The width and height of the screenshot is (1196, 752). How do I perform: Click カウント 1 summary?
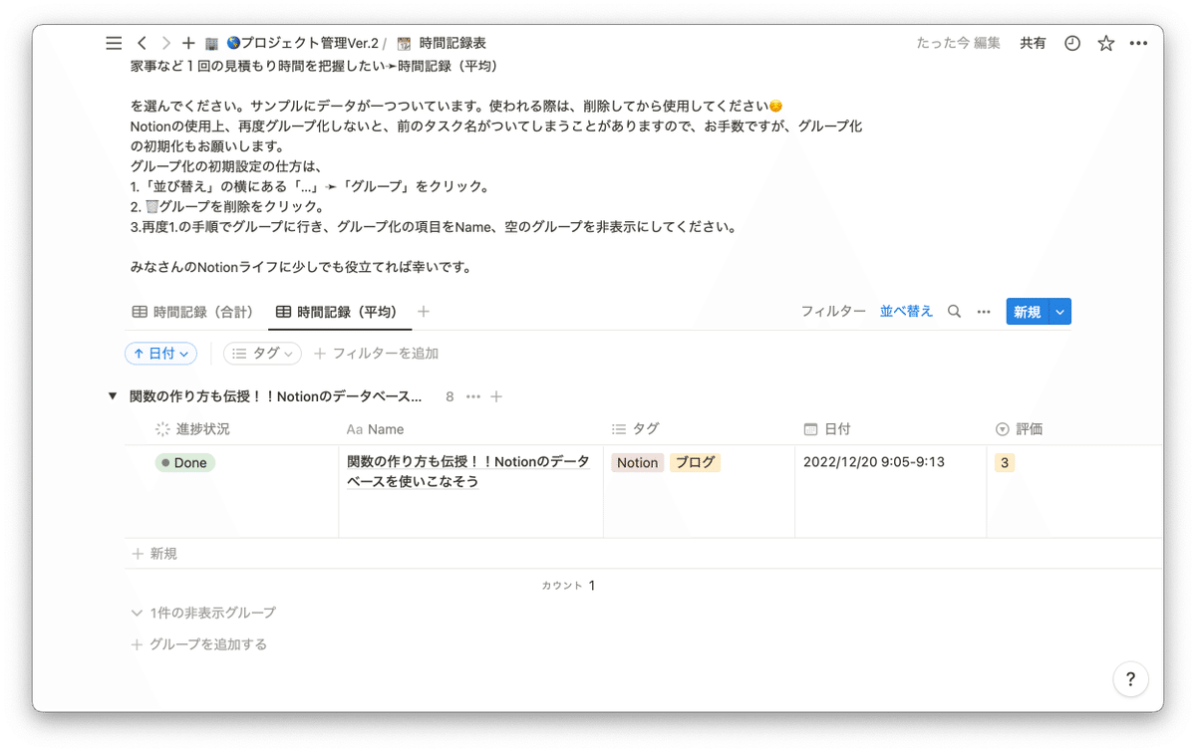tap(568, 586)
